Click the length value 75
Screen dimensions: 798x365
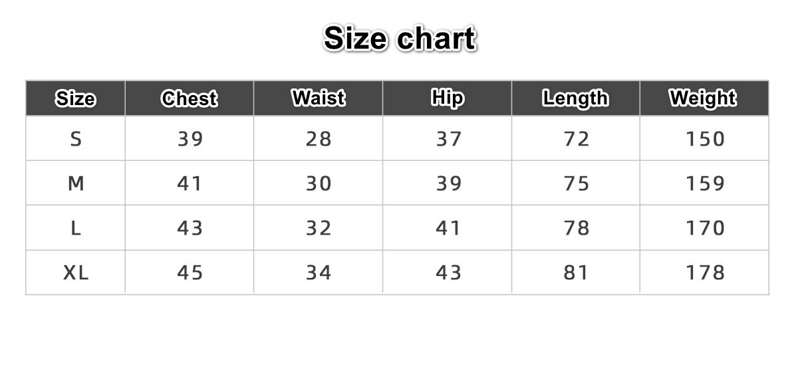pyautogui.click(x=576, y=183)
